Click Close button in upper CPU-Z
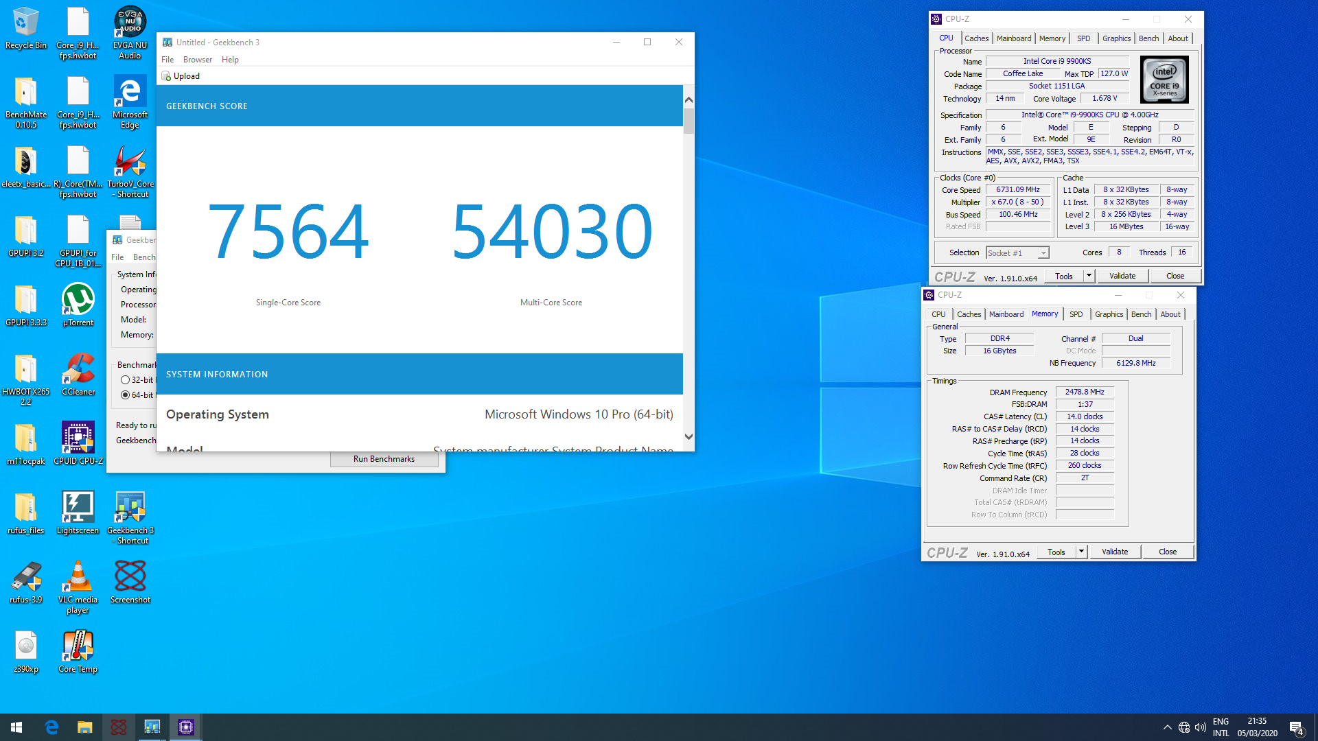 [1175, 276]
